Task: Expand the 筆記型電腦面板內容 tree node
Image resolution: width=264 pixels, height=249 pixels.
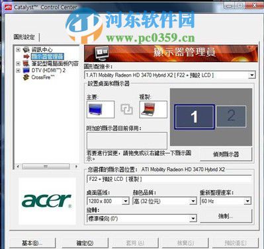Action: tap(18, 63)
